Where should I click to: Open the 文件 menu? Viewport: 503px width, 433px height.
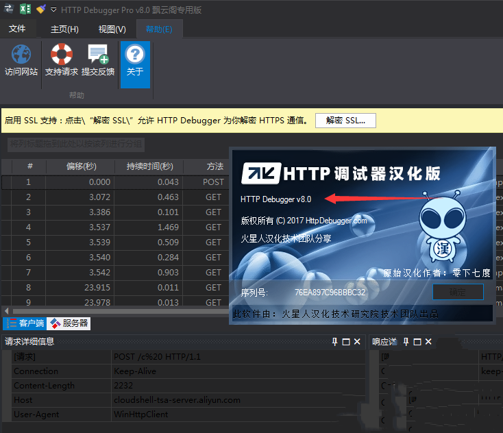pyautogui.click(x=17, y=29)
